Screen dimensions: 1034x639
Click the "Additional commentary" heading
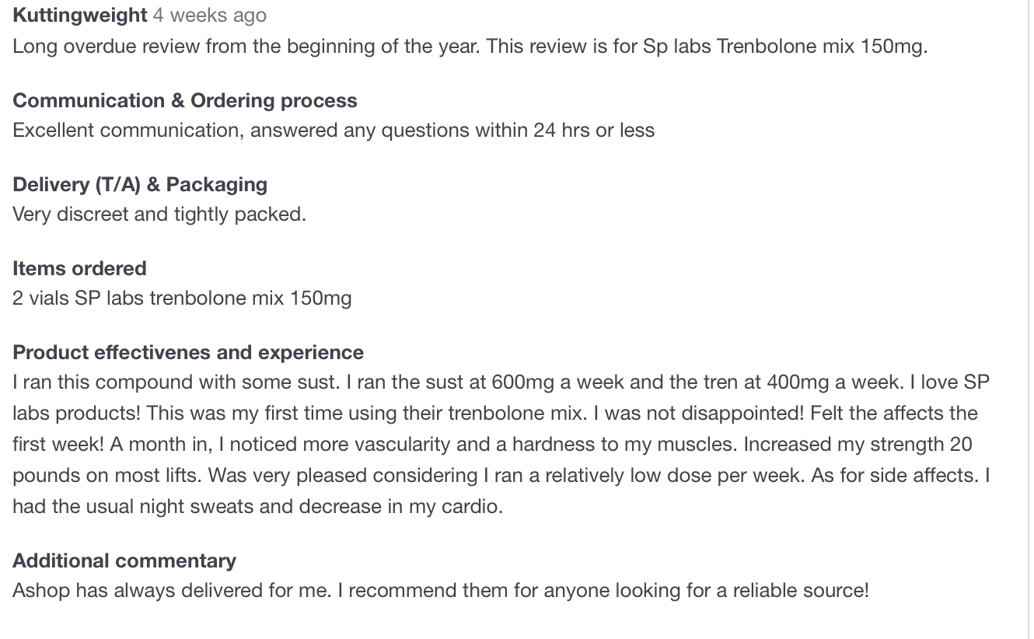tap(124, 560)
